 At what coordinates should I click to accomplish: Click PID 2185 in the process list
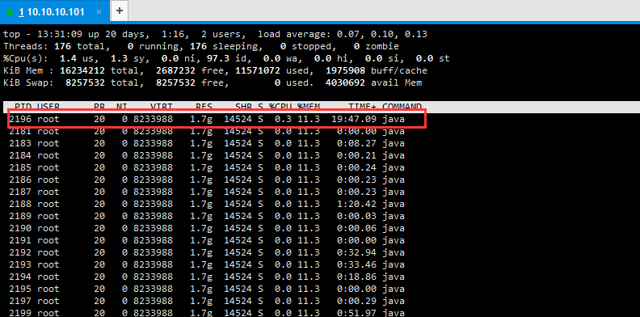(20, 168)
